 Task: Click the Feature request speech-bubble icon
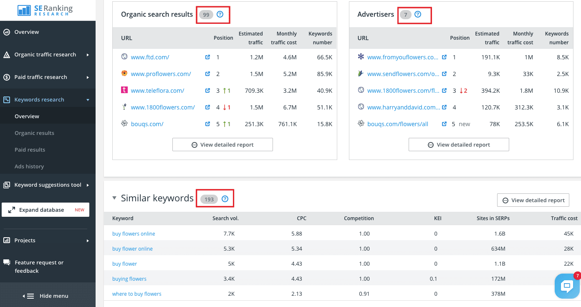[7, 262]
